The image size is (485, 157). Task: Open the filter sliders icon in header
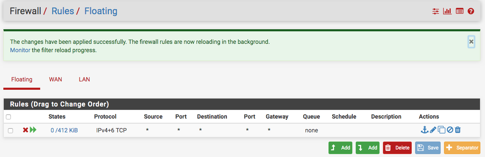click(436, 11)
